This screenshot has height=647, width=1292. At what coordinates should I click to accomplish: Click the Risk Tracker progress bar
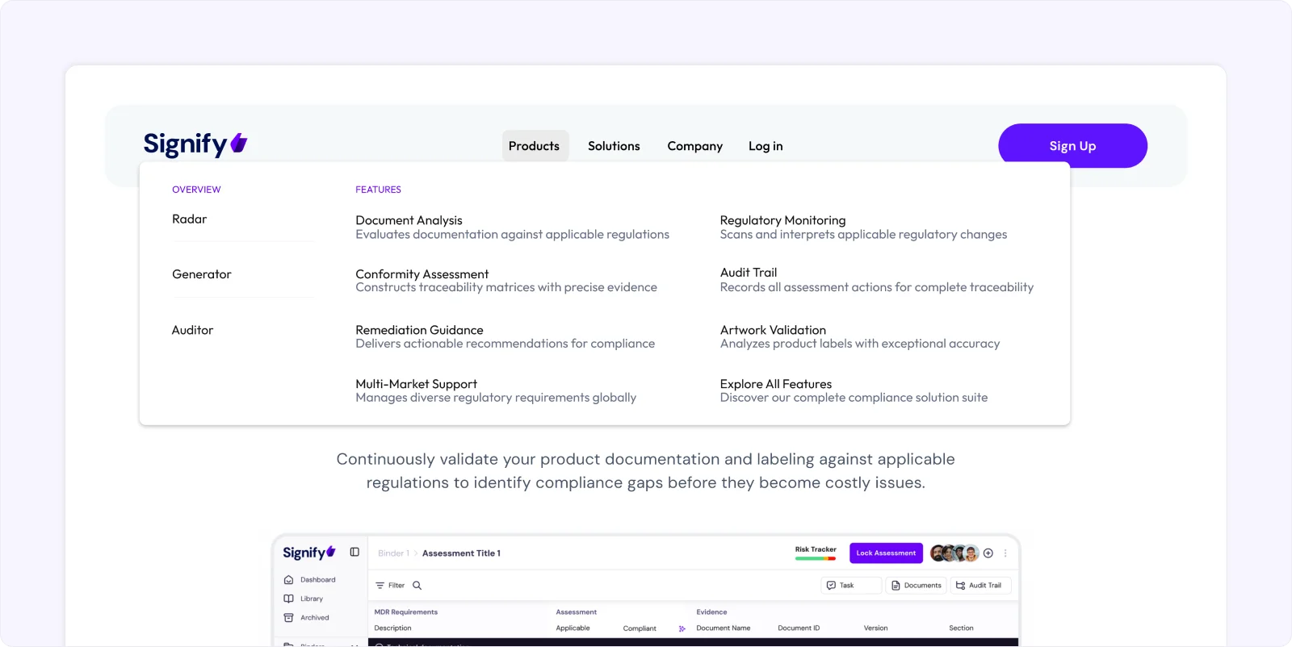click(x=816, y=558)
